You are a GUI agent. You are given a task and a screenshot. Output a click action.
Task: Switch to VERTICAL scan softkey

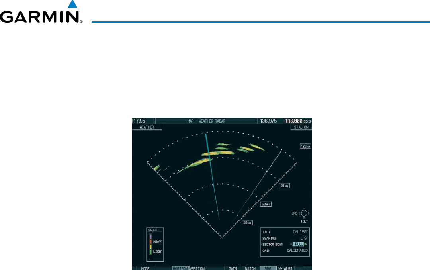(197, 268)
